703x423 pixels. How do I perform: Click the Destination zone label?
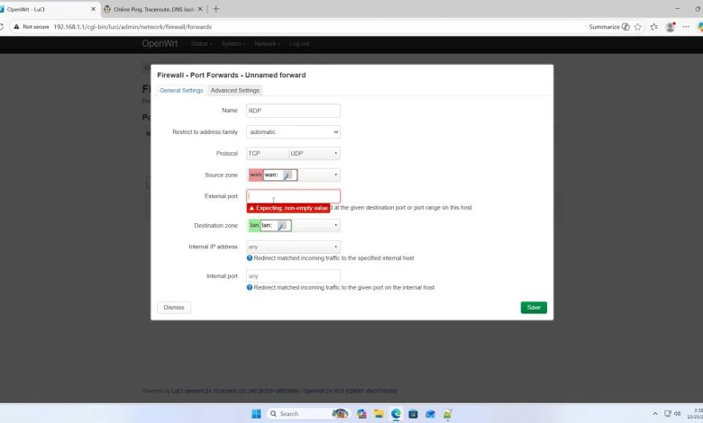point(215,226)
